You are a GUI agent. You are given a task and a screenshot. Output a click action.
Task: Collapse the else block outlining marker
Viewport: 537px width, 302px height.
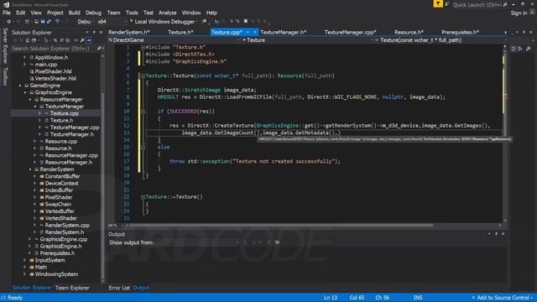(x=143, y=147)
